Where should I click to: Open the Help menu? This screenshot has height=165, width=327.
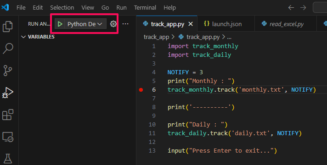tap(169, 8)
